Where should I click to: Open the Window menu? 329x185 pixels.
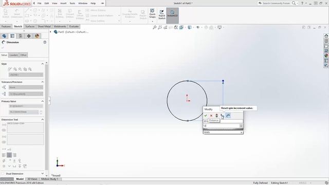click(83, 3)
